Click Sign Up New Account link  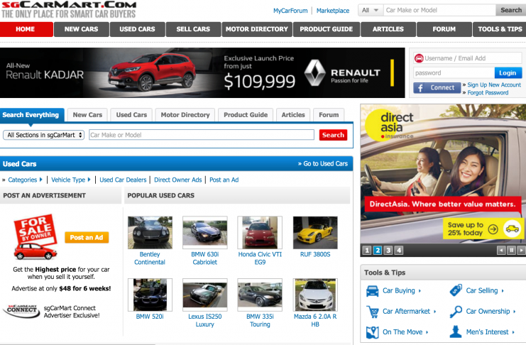point(494,85)
